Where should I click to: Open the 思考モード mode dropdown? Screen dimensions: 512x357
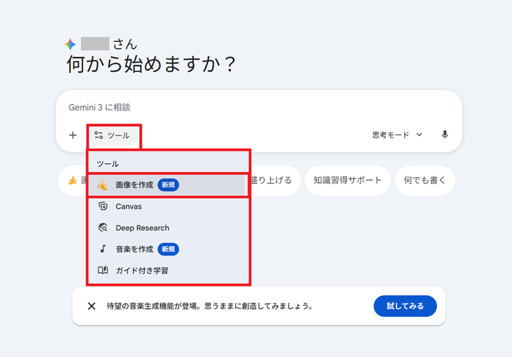point(390,134)
